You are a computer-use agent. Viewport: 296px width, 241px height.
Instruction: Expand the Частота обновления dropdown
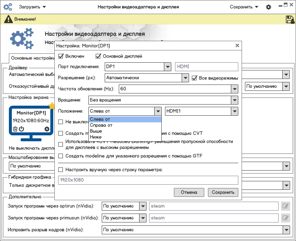(x=234, y=89)
